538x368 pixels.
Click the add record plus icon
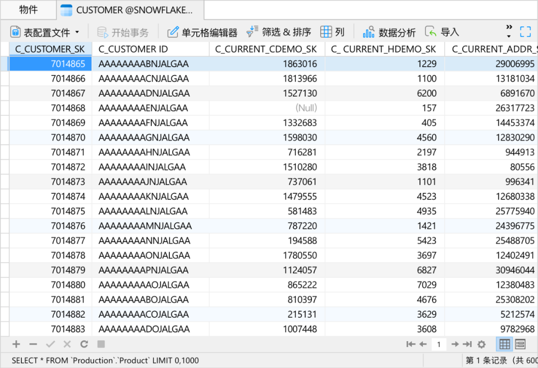pyautogui.click(x=16, y=344)
